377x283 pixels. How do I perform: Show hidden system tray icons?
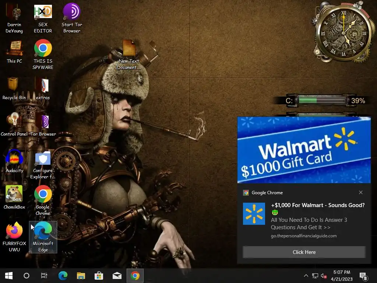point(306,276)
